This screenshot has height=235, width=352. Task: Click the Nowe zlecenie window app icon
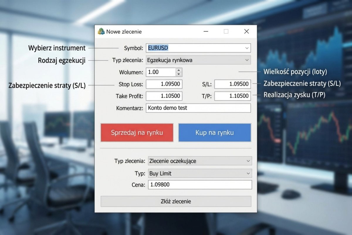pos(101,31)
